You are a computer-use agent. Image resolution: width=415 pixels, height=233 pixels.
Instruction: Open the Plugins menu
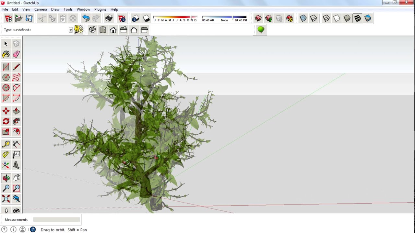100,9
